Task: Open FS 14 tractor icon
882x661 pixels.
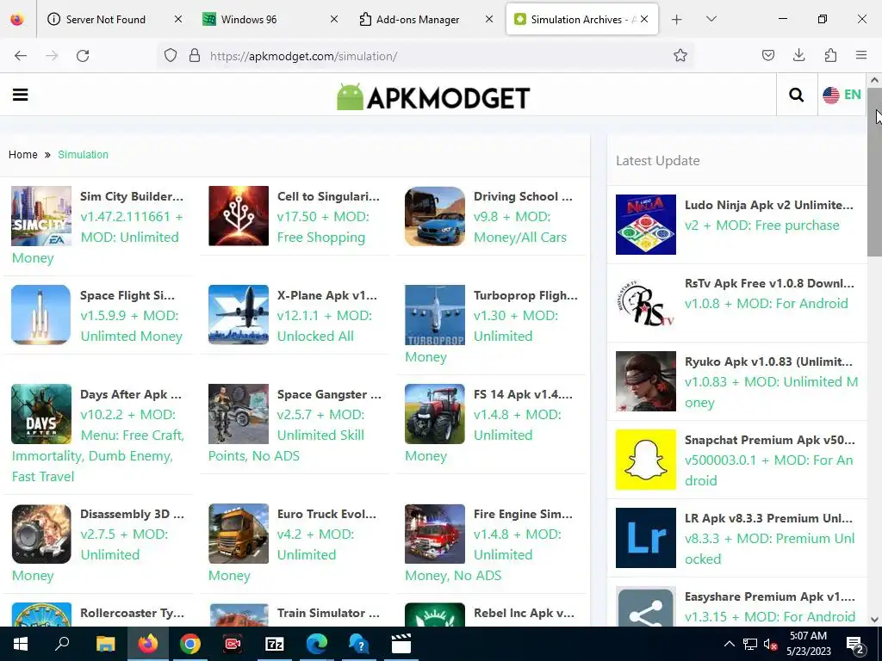Action: pyautogui.click(x=435, y=414)
